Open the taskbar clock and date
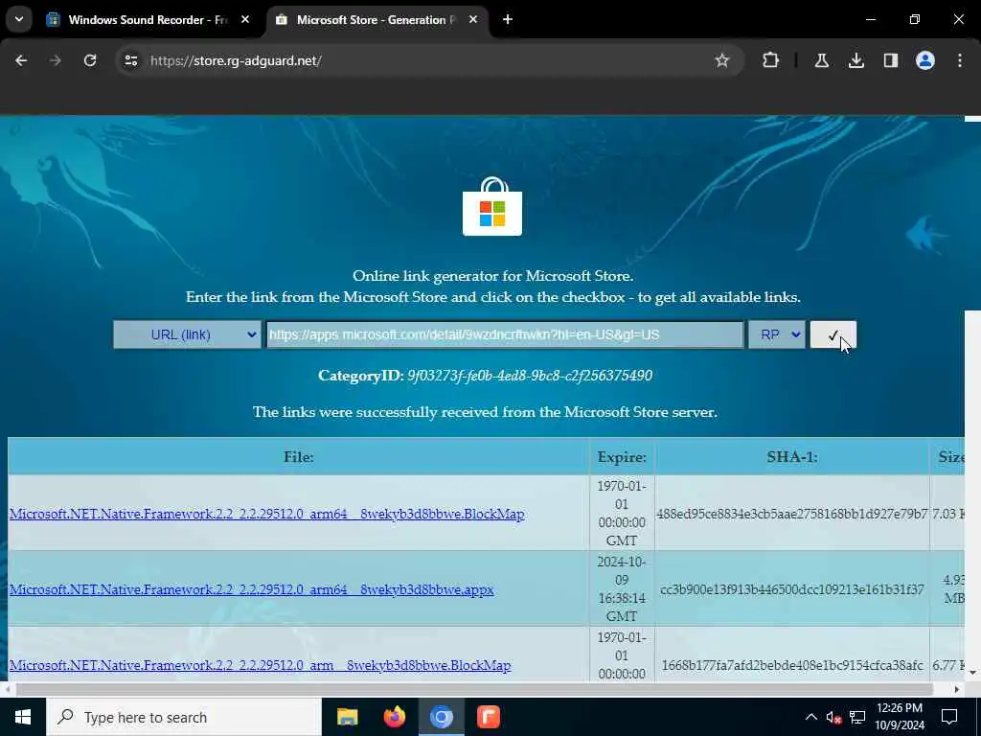The image size is (981, 736). 900,717
